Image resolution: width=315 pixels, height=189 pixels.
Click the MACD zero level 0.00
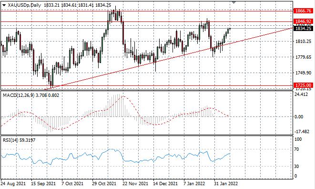[x=299, y=117]
